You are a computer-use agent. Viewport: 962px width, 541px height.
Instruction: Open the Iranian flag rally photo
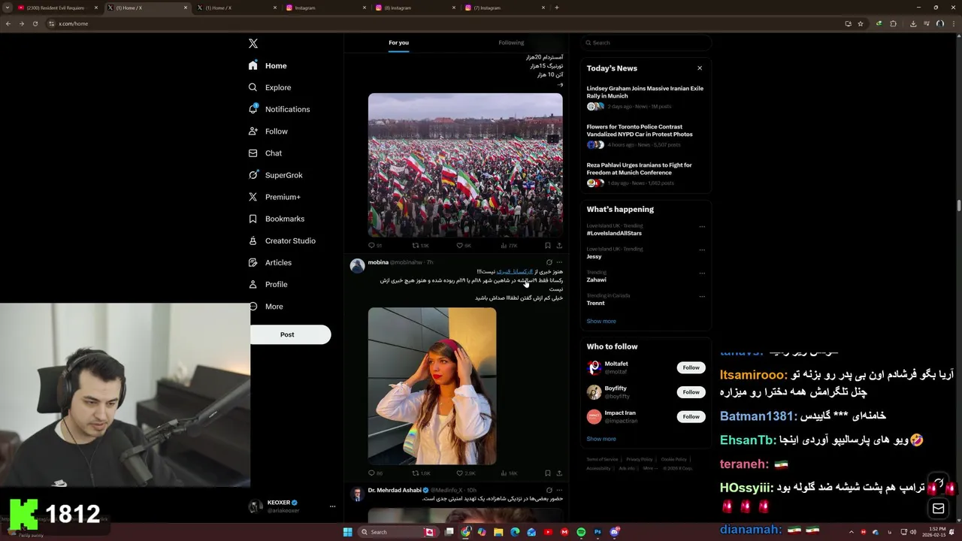point(465,165)
